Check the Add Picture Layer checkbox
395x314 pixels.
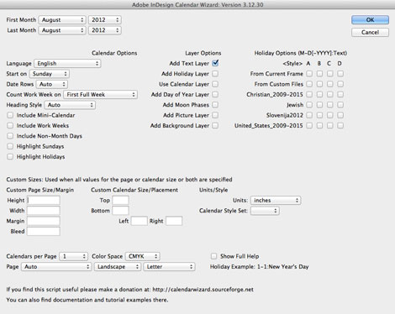click(215, 115)
